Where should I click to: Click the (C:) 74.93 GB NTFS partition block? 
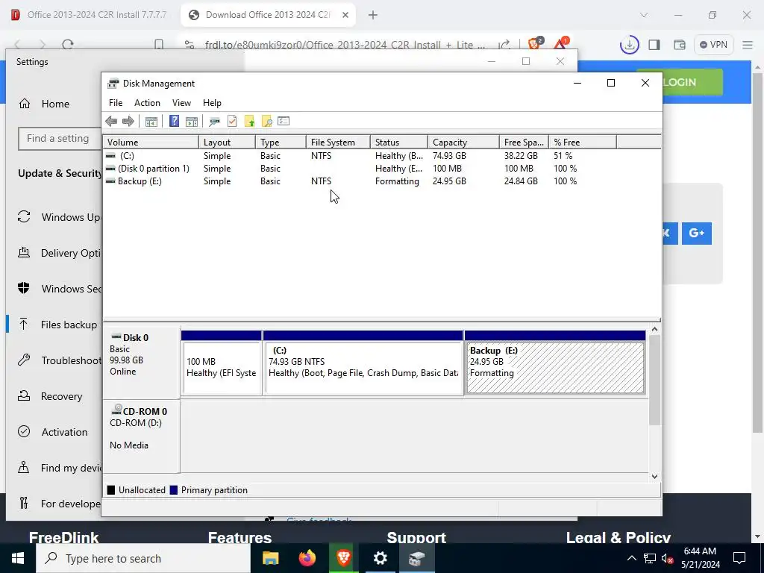tap(363, 363)
